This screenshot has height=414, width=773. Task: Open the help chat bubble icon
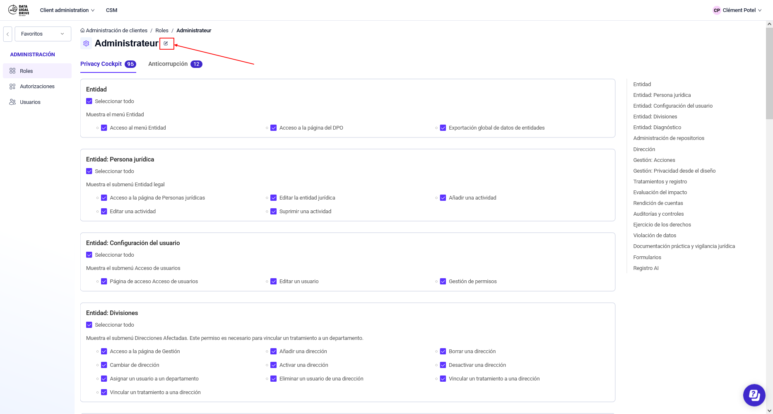pos(754,395)
